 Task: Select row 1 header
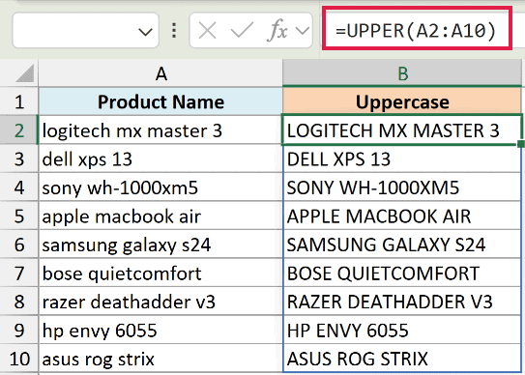[19, 101]
